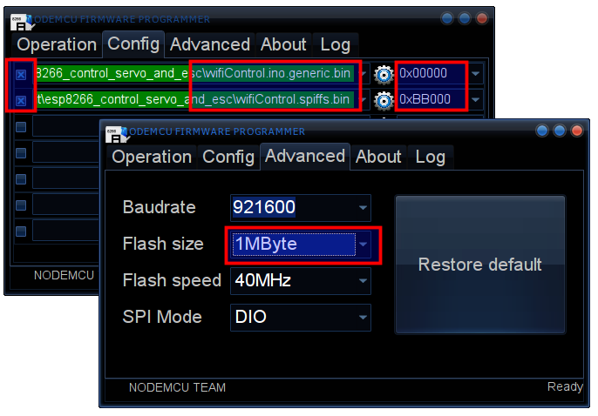Open Log tab in the back window
This screenshot has height=416, width=598.
click(x=336, y=44)
